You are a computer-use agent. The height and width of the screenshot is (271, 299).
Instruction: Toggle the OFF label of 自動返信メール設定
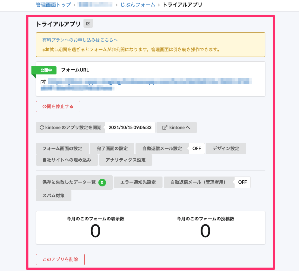[196, 149]
